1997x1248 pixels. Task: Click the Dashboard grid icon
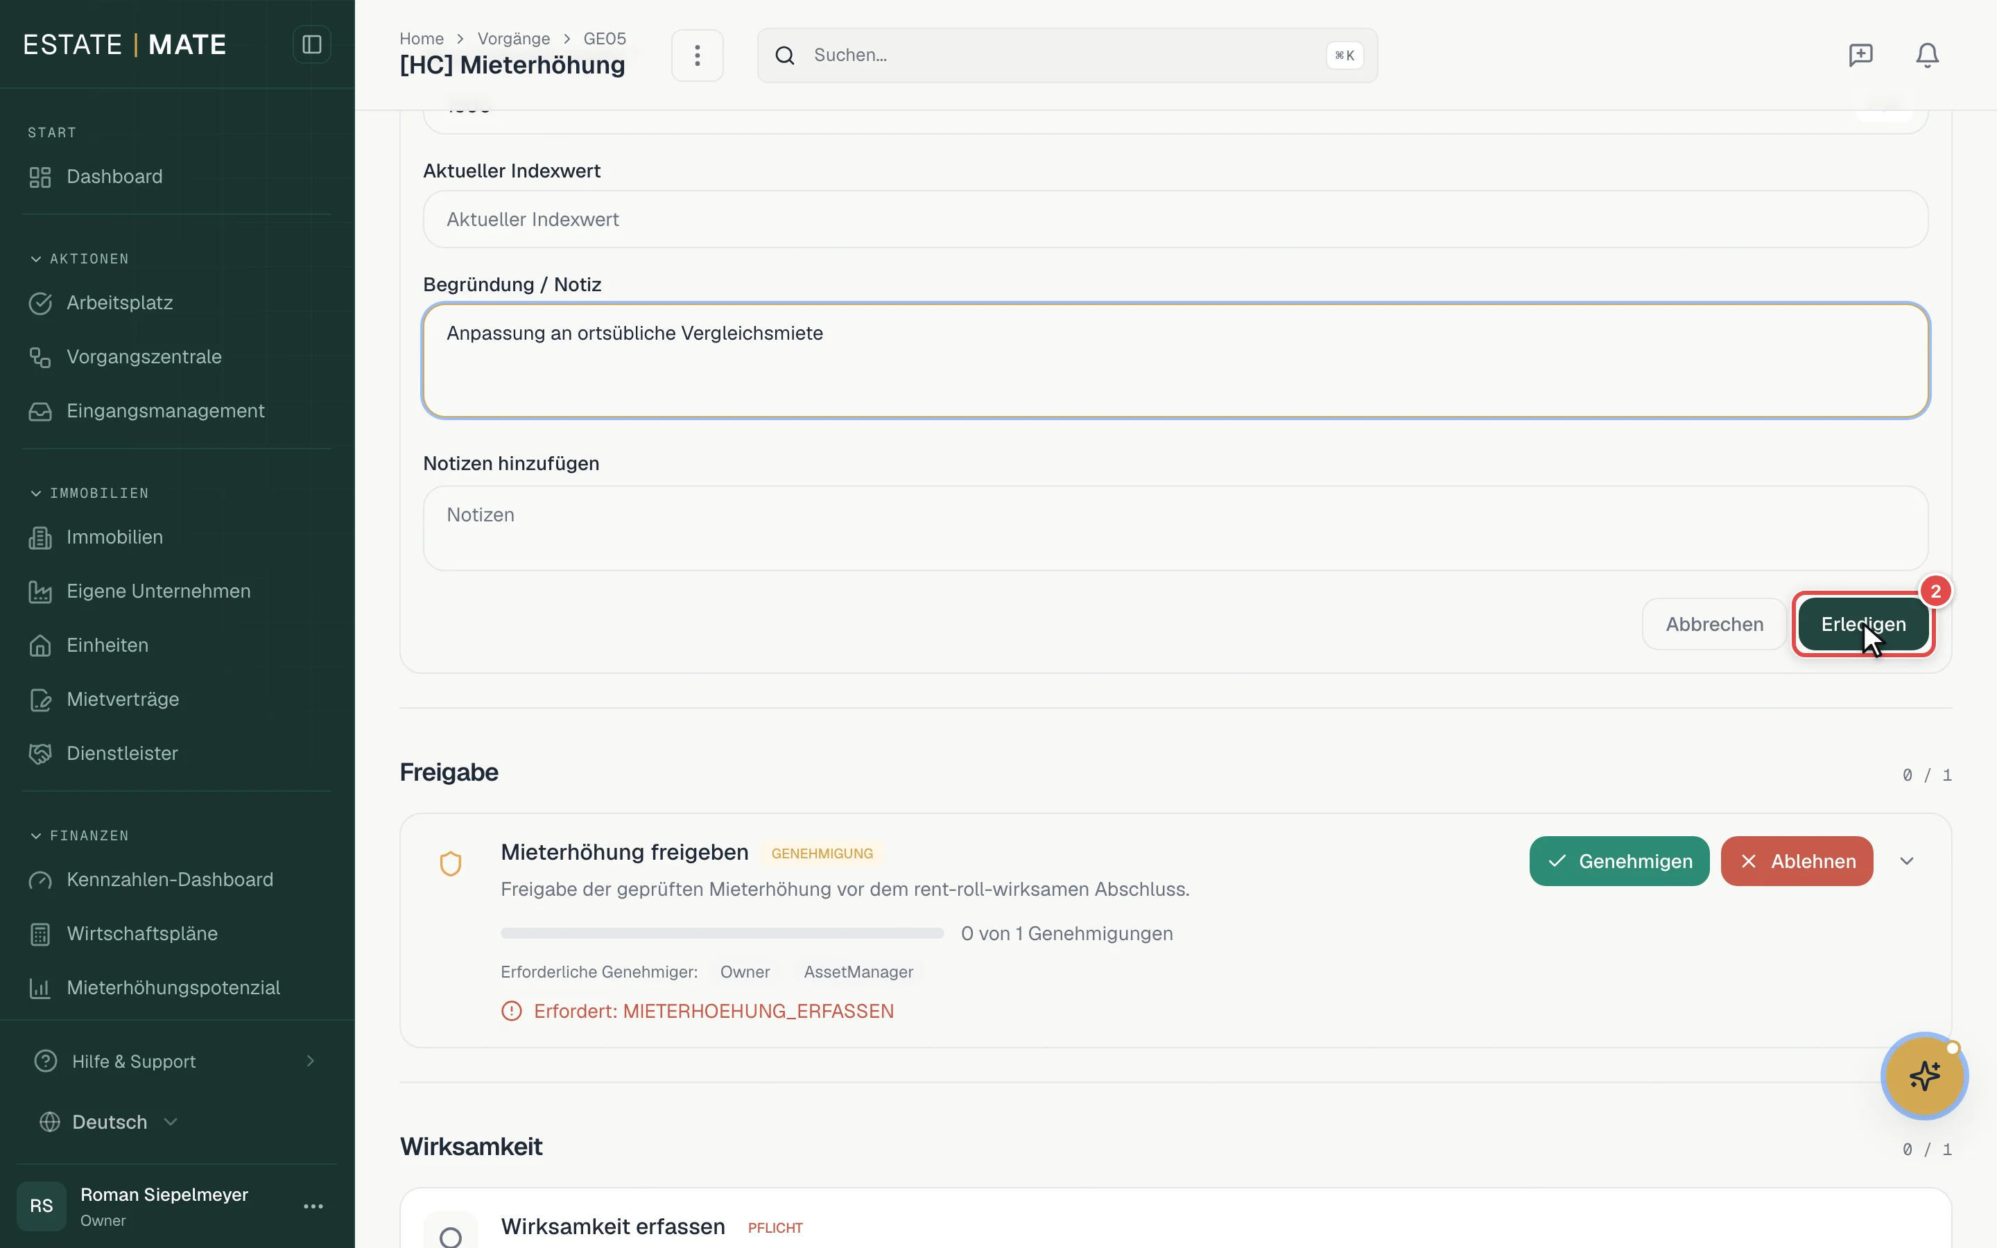[40, 177]
